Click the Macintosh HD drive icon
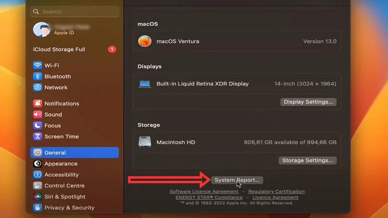The width and height of the screenshot is (388, 218). [x=145, y=142]
